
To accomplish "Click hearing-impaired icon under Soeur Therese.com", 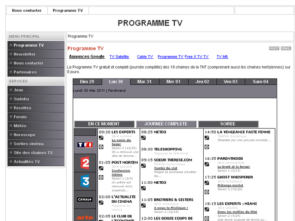I will (x=144, y=166).
